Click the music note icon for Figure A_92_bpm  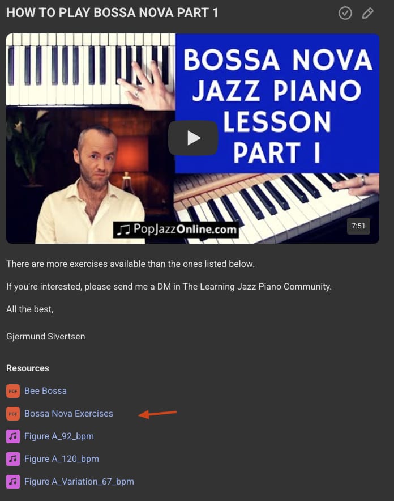tap(13, 436)
